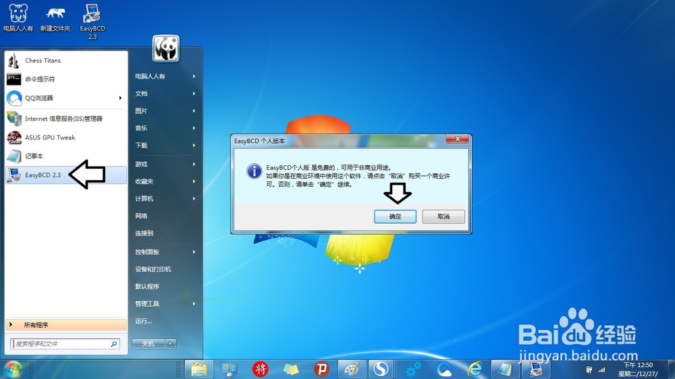Open QQ浏览器 in Start menu
The width and height of the screenshot is (675, 379).
(x=66, y=98)
